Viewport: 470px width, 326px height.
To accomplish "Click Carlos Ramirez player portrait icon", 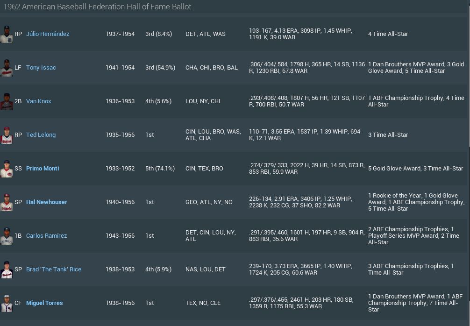I will 6,236.
